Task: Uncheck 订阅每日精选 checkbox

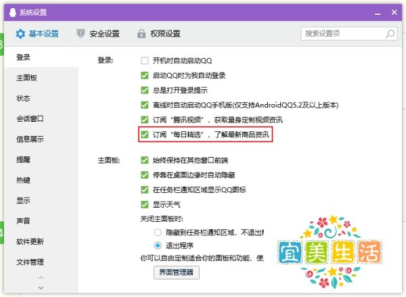Action: coord(145,135)
